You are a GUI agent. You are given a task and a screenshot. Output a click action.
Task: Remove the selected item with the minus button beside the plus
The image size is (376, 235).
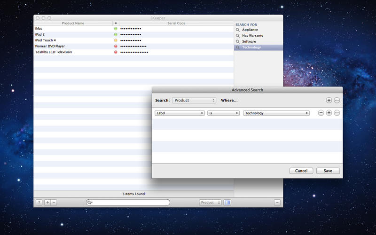click(54, 203)
